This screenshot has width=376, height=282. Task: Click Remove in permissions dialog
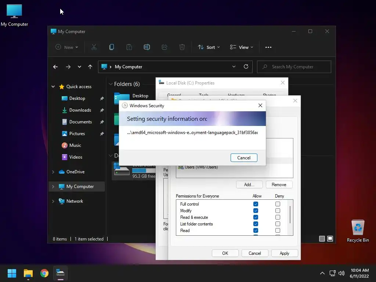coord(279,185)
